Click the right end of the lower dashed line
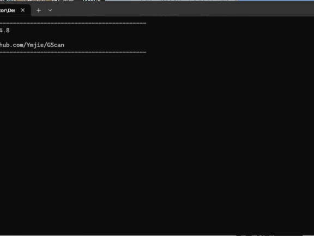The width and height of the screenshot is (314, 236). [x=144, y=52]
